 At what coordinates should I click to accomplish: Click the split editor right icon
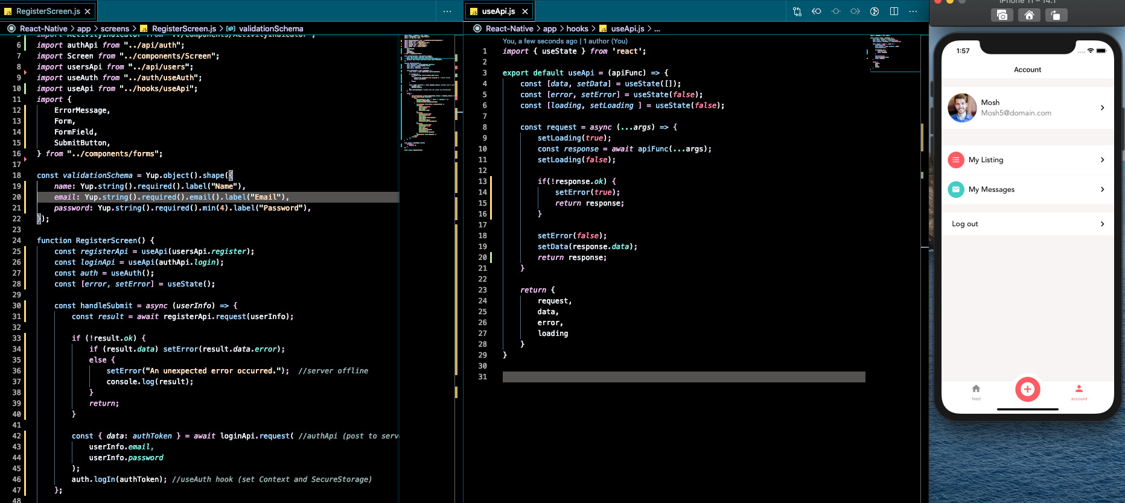[x=894, y=11]
